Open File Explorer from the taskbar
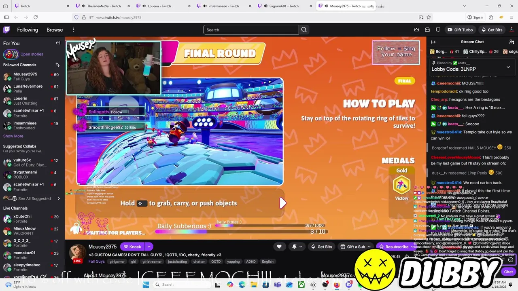Image resolution: width=518 pixels, height=291 pixels. [x=254, y=285]
